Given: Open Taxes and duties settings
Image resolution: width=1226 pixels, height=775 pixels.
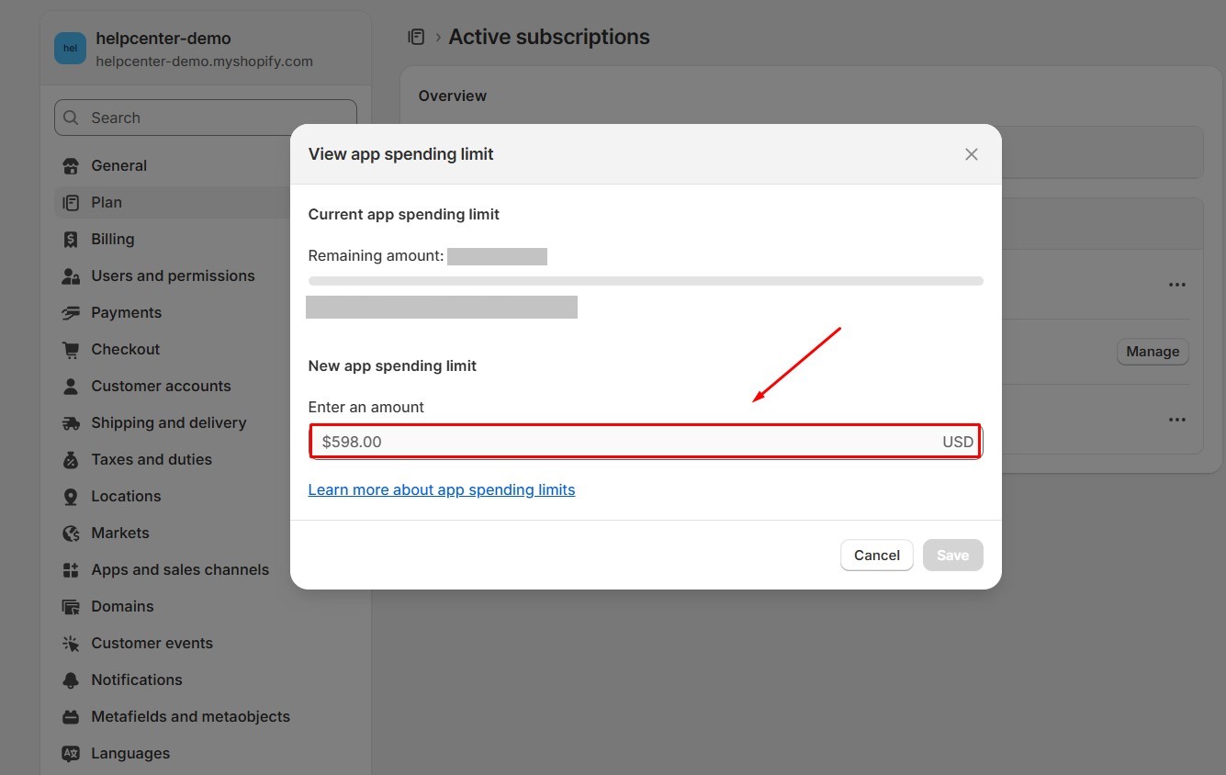Looking at the screenshot, I should 152,460.
